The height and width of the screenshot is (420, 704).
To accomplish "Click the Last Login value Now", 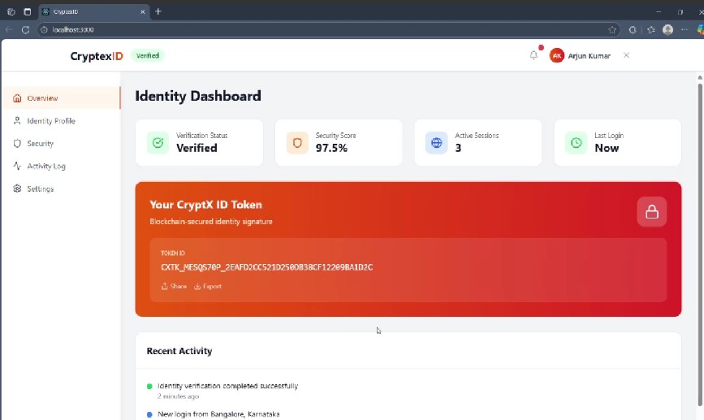I will tap(607, 148).
